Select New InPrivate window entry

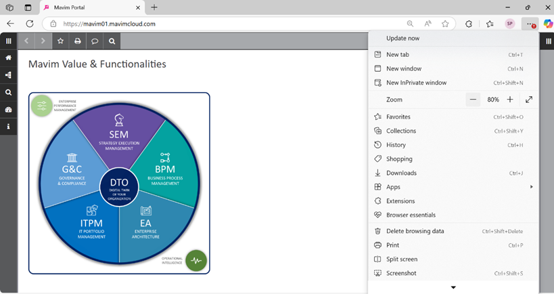pyautogui.click(x=454, y=83)
